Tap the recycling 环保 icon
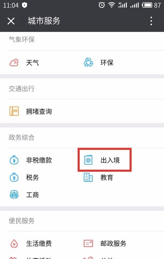164x259 pixels. tap(88, 62)
